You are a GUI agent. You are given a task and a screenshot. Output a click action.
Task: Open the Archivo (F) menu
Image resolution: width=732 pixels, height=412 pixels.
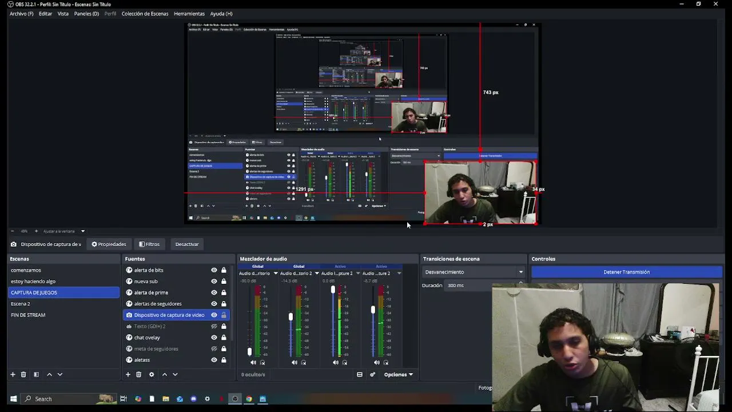(x=21, y=14)
